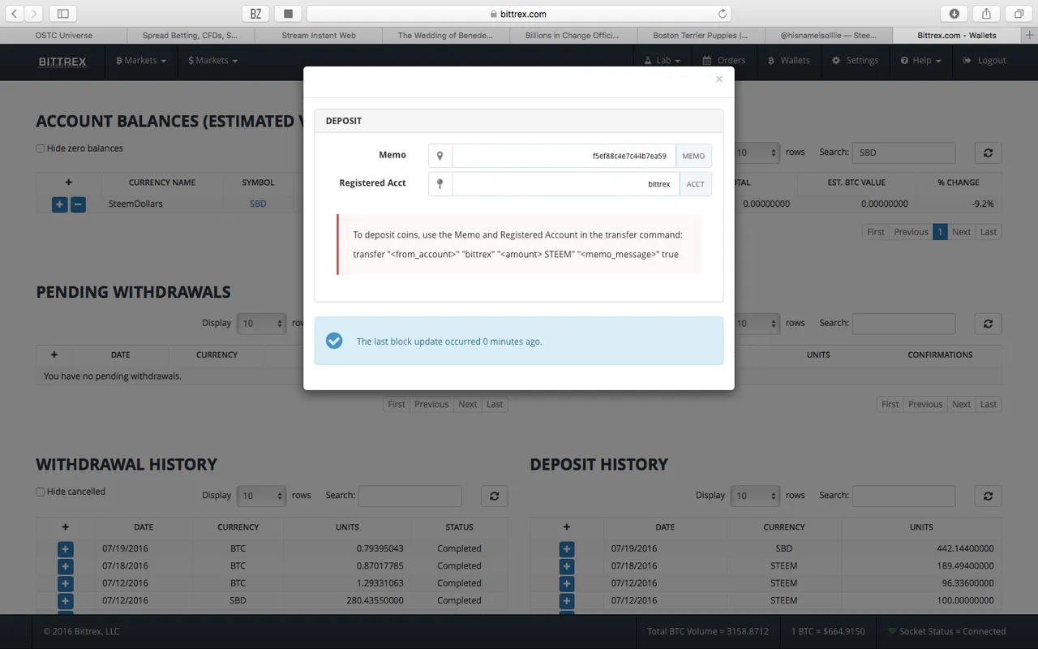This screenshot has width=1038, height=649.
Task: Refresh the account balances table
Action: coord(988,153)
